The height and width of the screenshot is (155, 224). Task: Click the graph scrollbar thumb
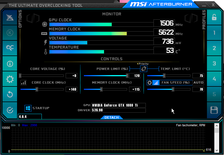(x=217, y=131)
